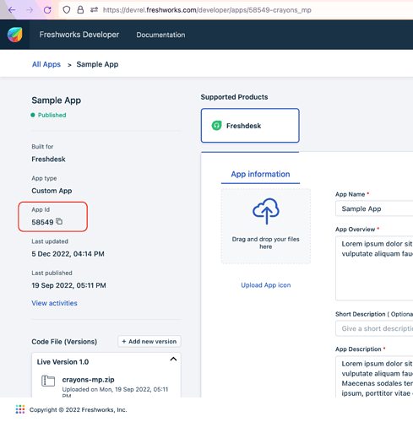This screenshot has height=422, width=413.
Task: Click the Code File (Versions) heading
Action: (64, 342)
